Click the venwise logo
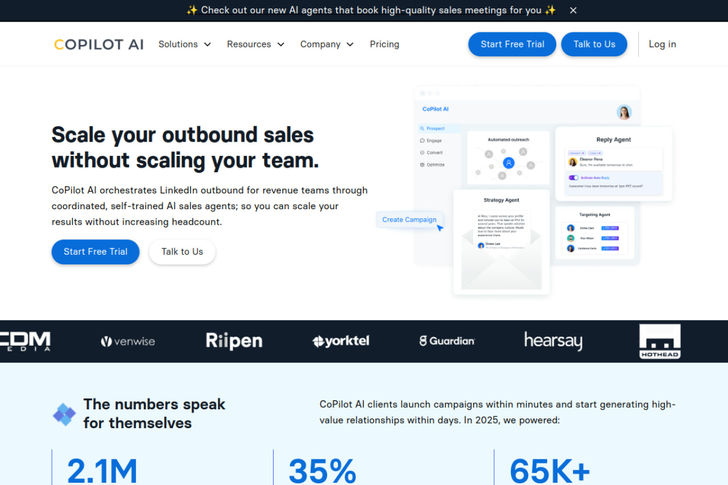This screenshot has width=728, height=485. tap(128, 341)
